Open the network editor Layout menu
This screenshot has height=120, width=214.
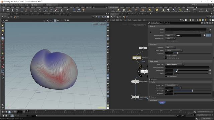(x=135, y=20)
